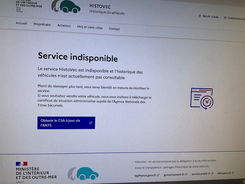Click the envelope icon near Contactez-nous

(x=225, y=18)
